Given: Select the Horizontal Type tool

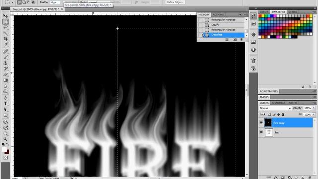Looking at the screenshot, I should pos(5,104).
